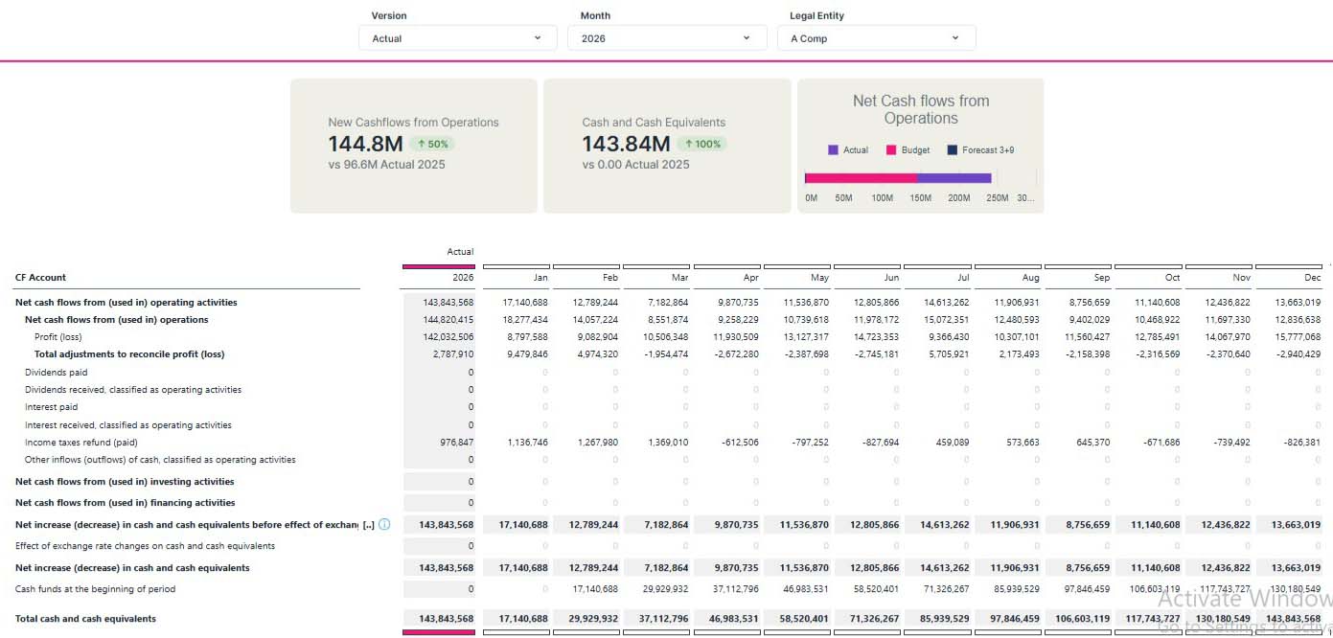Select the Jan column header
This screenshot has width=1333, height=638.
540,278
